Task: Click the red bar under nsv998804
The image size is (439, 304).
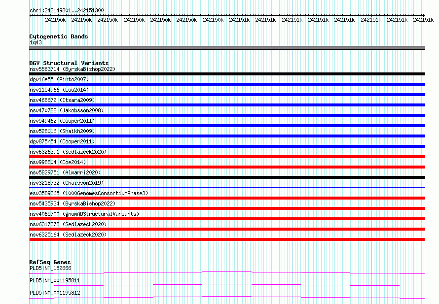Action: pyautogui.click(x=227, y=167)
